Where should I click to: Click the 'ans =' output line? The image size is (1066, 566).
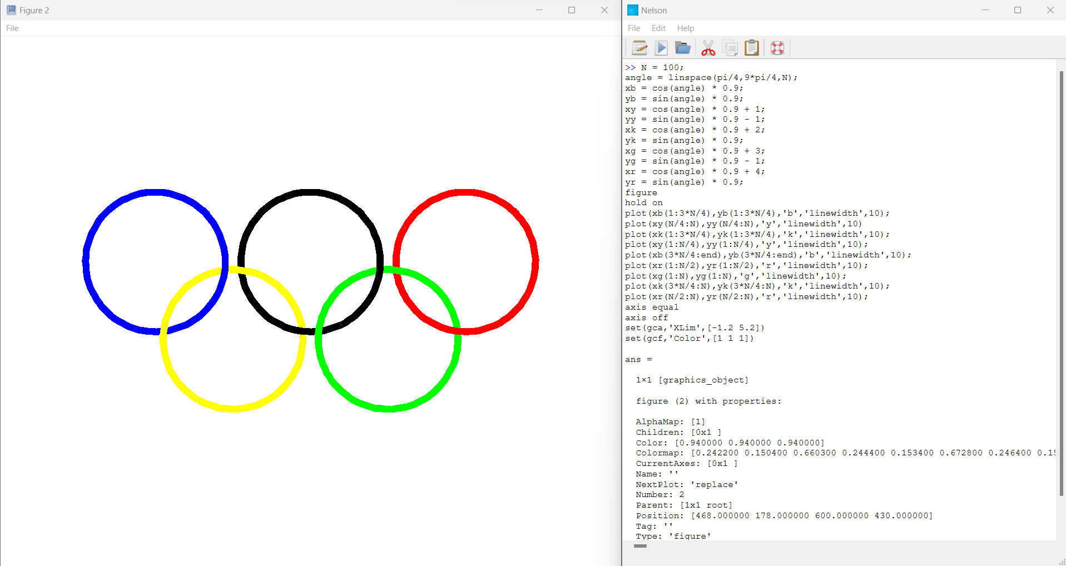[638, 360]
